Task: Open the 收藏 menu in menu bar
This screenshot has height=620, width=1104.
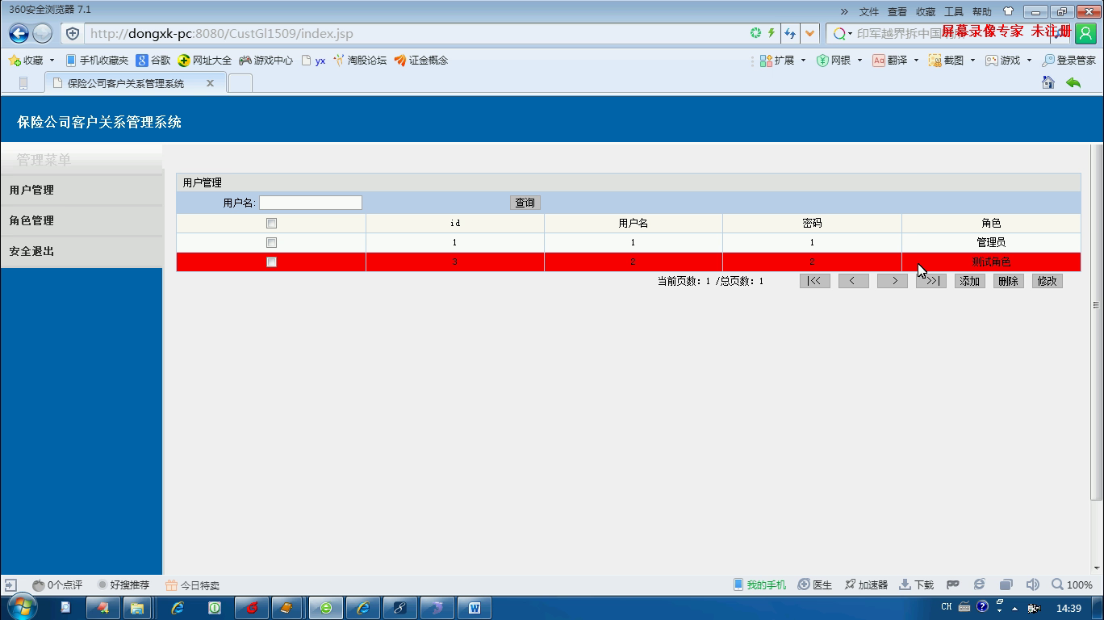Action: (926, 11)
